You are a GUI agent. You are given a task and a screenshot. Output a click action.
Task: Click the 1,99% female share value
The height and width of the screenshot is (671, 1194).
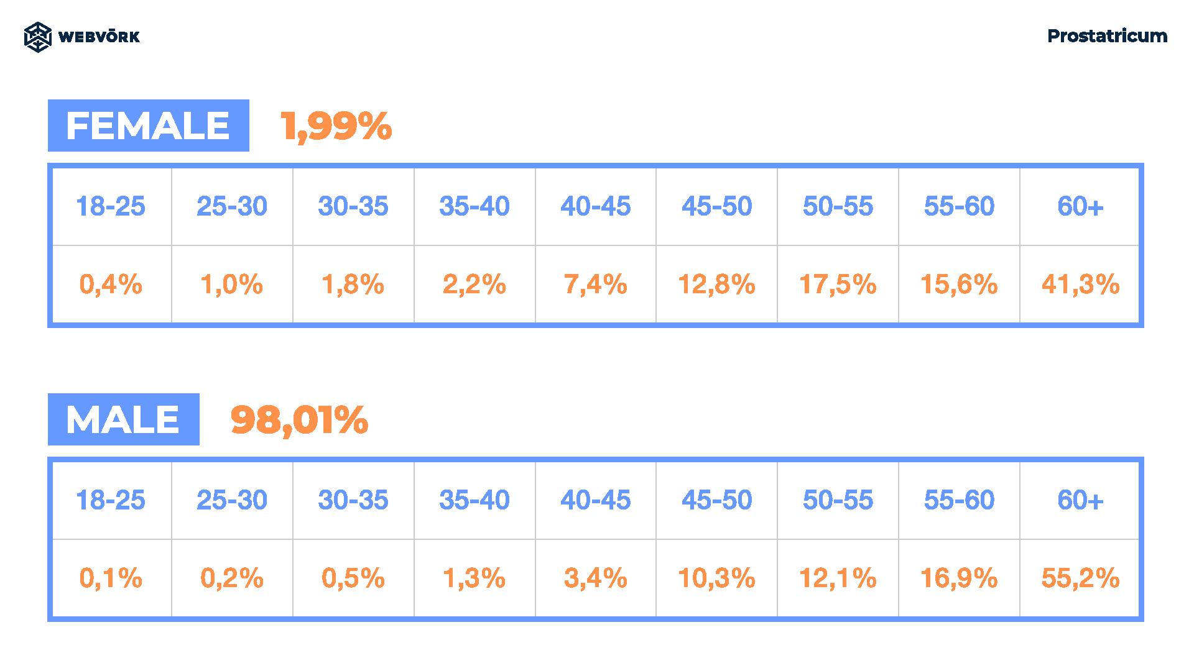[336, 126]
